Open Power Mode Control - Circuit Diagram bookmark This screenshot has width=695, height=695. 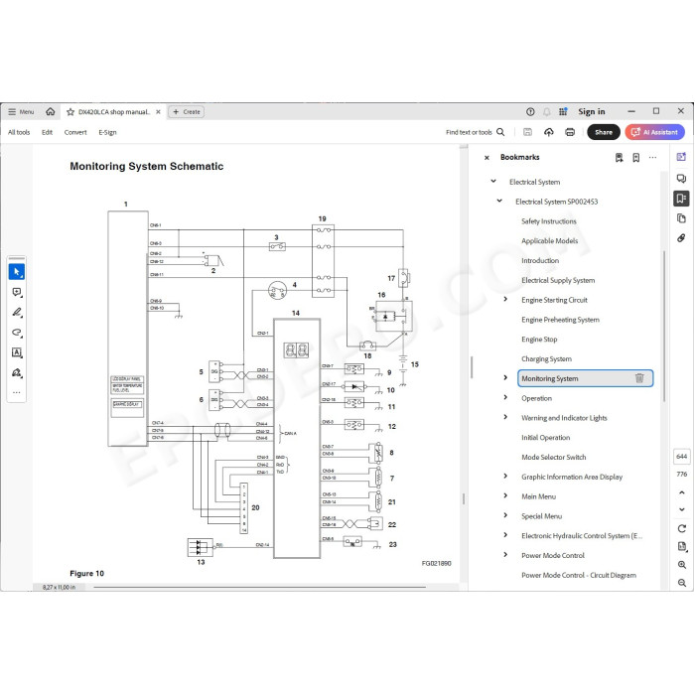579,575
